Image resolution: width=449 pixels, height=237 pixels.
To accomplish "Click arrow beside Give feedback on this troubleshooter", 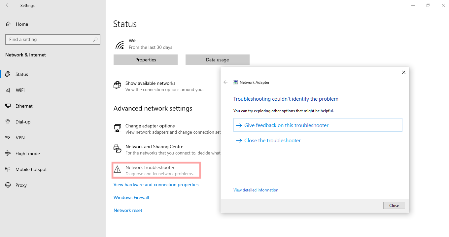I will 239,125.
